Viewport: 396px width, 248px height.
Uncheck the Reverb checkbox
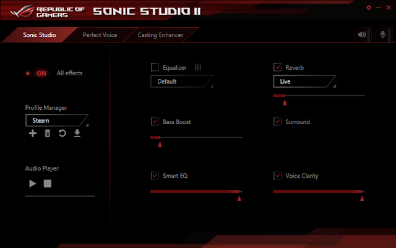[278, 67]
